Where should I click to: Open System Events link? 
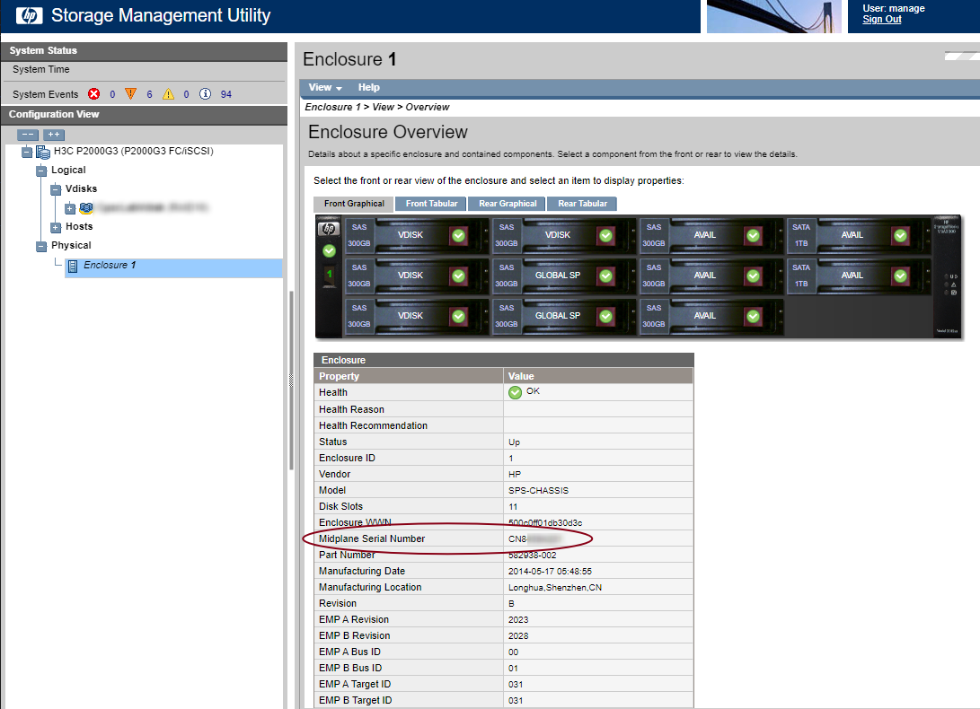pos(46,94)
